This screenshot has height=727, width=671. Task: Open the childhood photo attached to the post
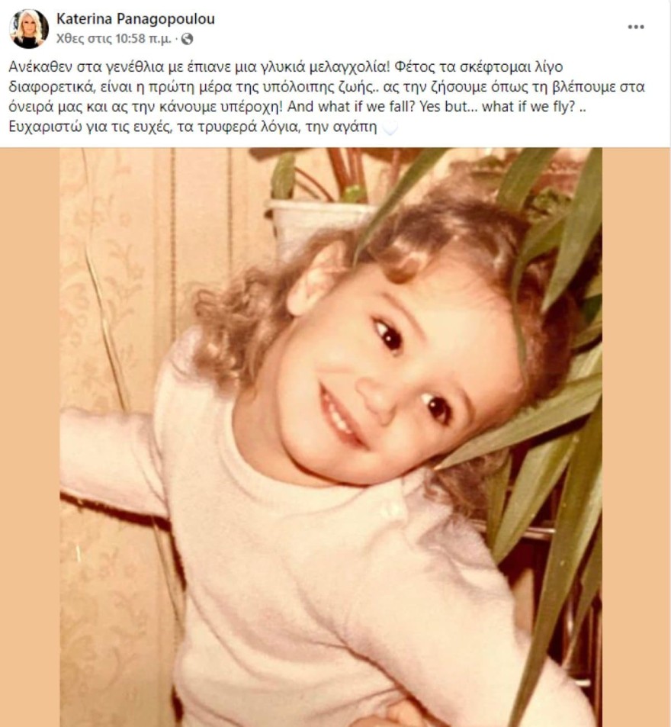[331, 437]
